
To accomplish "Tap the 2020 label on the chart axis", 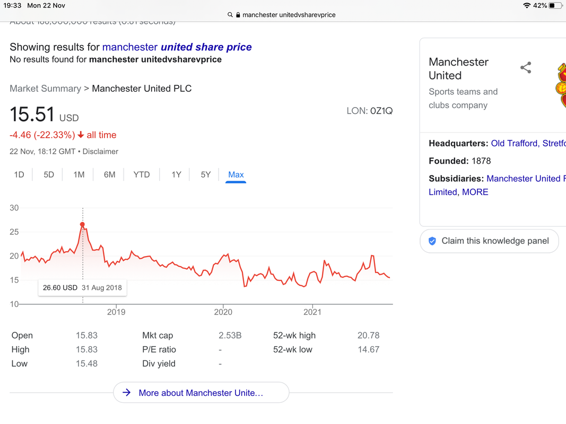I will pos(223,312).
